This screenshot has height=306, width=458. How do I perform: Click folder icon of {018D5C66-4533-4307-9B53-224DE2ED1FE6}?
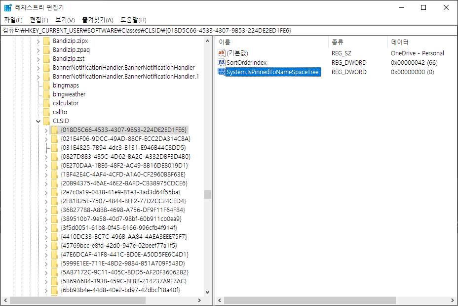(54, 130)
